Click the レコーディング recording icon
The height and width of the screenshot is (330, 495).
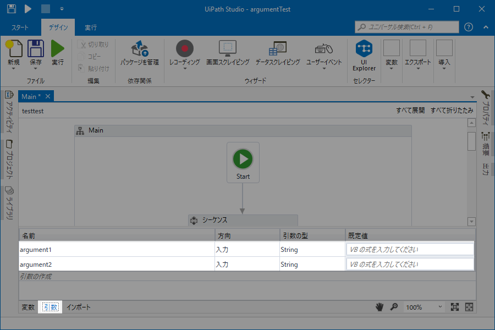point(185,48)
